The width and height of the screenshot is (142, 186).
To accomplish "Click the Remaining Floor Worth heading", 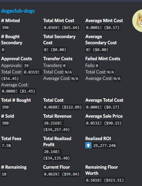I will click(102, 170).
